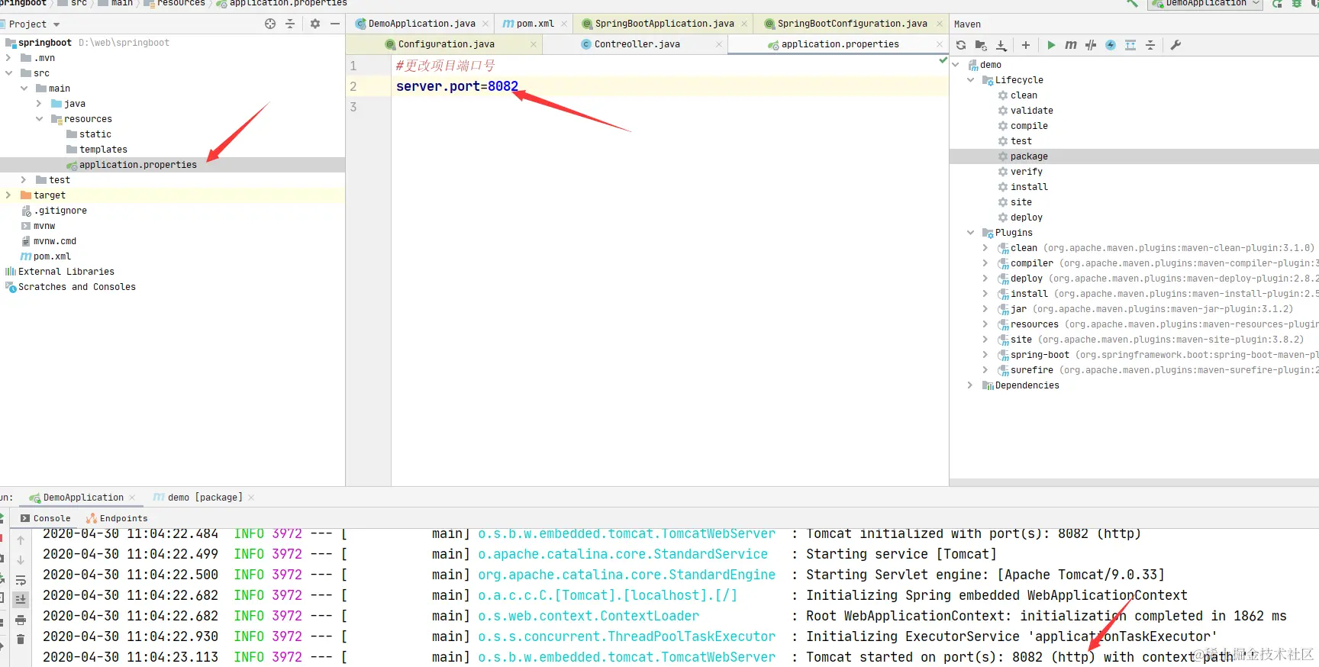The width and height of the screenshot is (1319, 667).
Task: Collapse the src folder
Action: pyautogui.click(x=8, y=73)
